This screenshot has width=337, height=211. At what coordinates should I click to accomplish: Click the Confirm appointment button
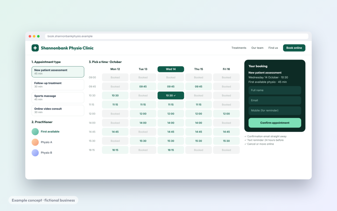[x=275, y=123]
